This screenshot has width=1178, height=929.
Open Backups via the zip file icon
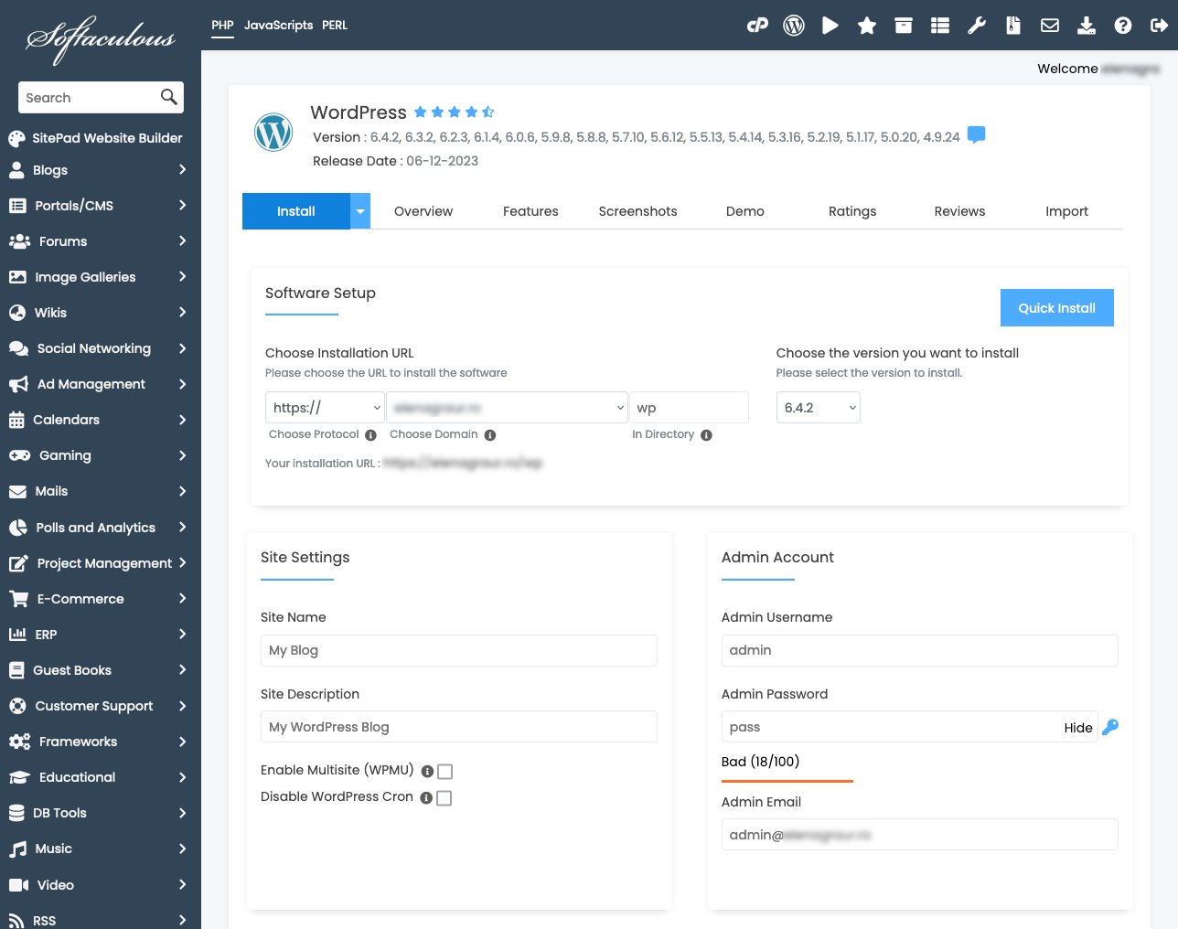[1012, 26]
